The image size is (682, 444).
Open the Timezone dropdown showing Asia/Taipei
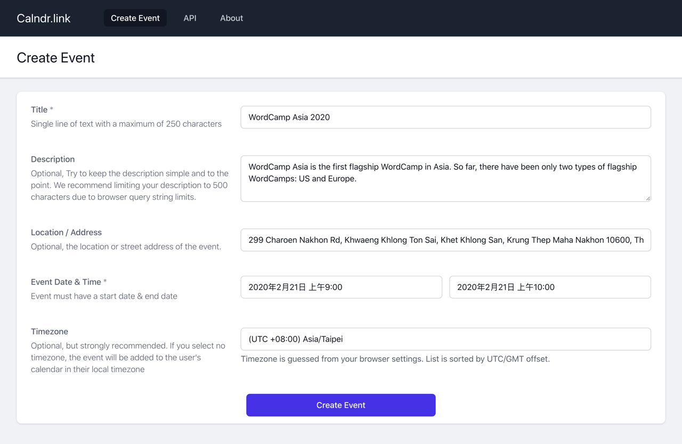pos(446,339)
